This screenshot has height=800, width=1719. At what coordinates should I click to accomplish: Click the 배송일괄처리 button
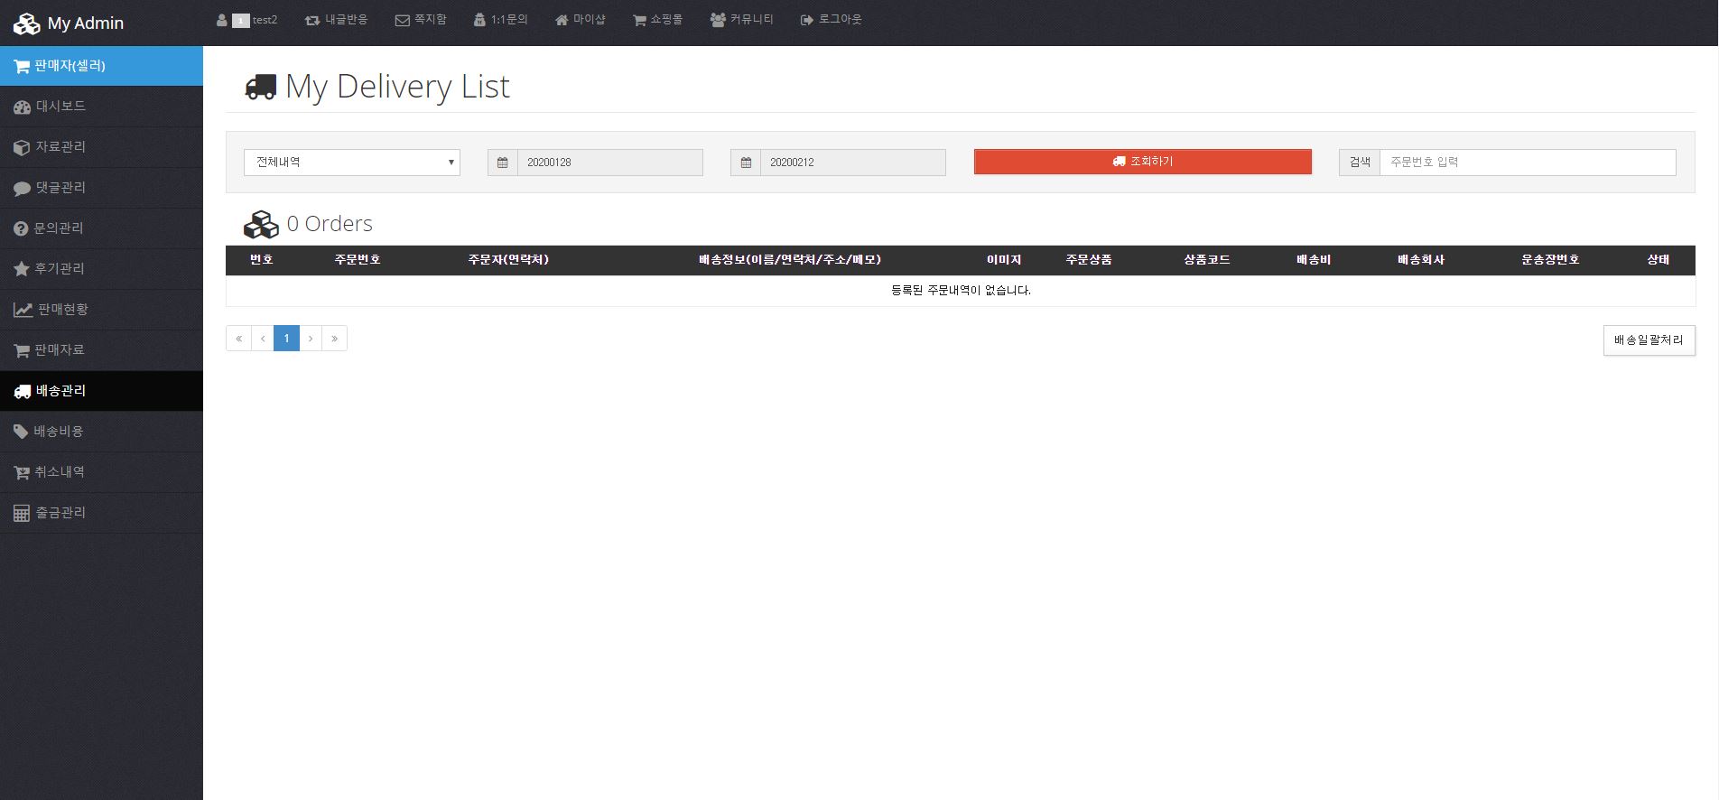[x=1649, y=340]
